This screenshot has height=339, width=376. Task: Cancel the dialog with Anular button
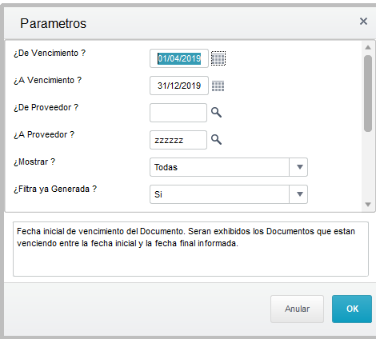(297, 309)
